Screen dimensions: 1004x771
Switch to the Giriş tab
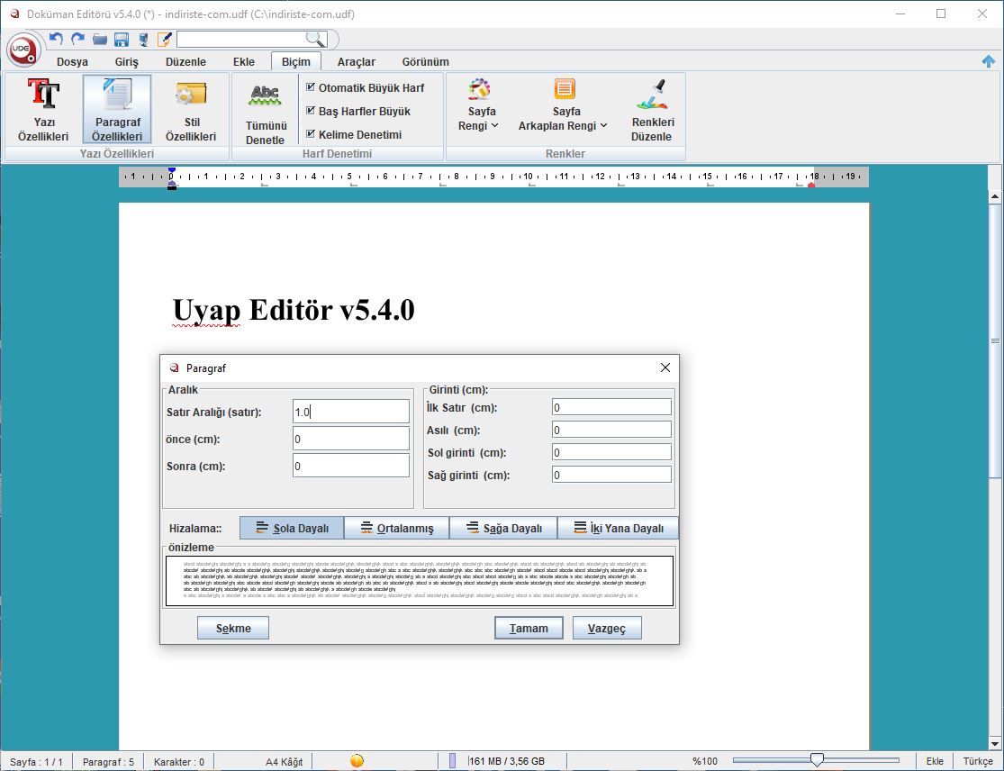[x=127, y=61]
